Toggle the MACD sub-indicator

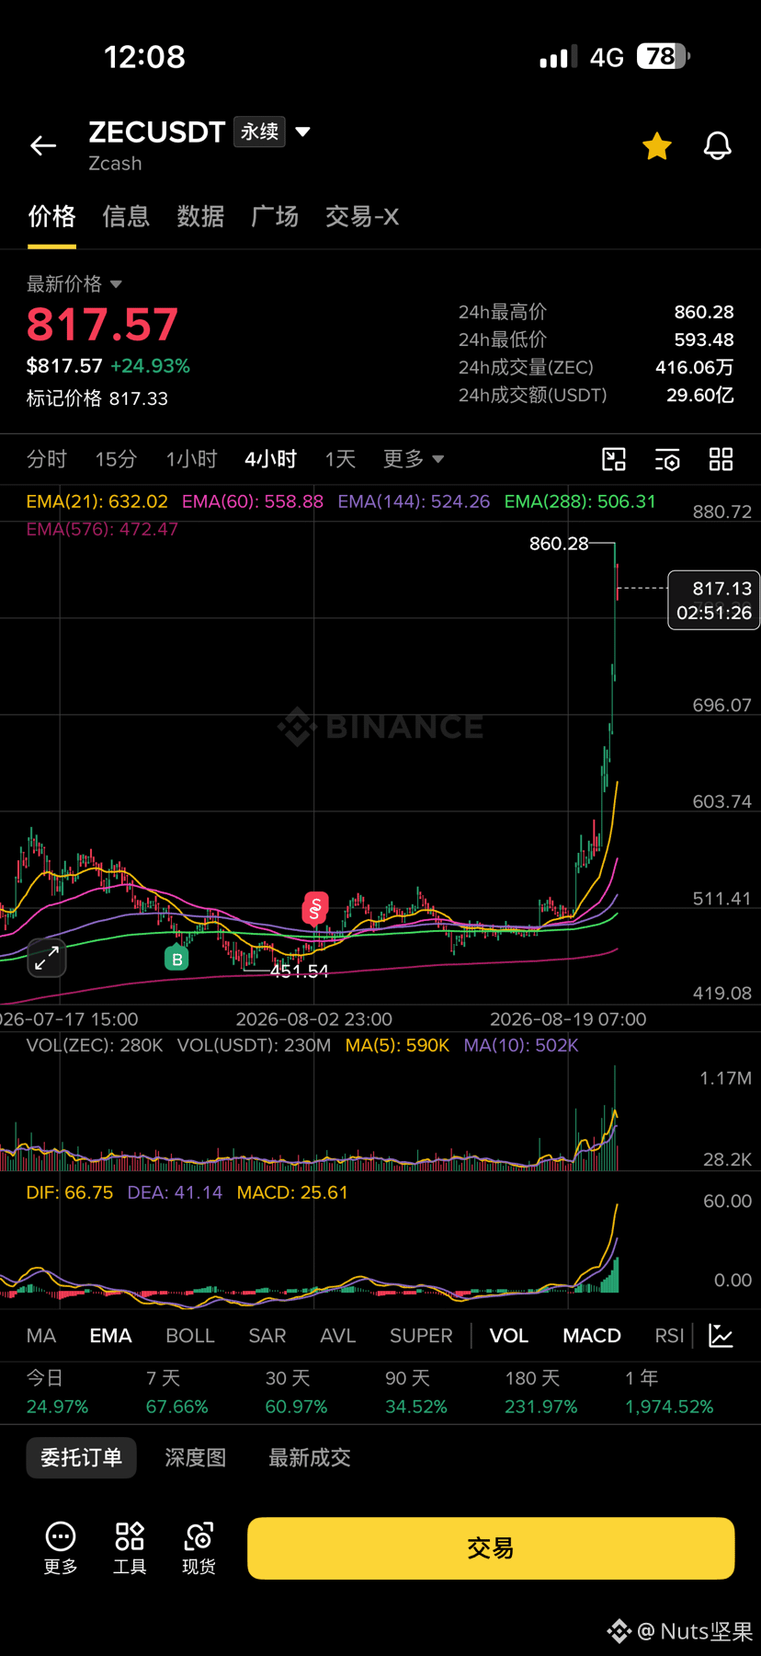pyautogui.click(x=592, y=1336)
